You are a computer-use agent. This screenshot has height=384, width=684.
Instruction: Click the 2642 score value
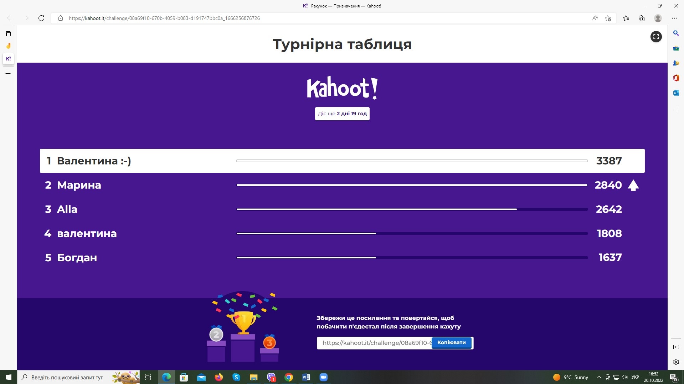pyautogui.click(x=609, y=209)
